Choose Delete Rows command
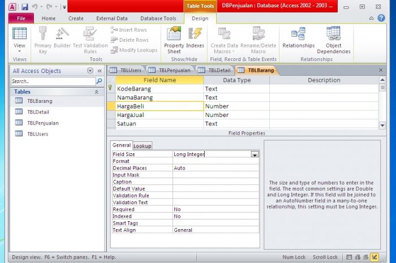 (x=130, y=40)
